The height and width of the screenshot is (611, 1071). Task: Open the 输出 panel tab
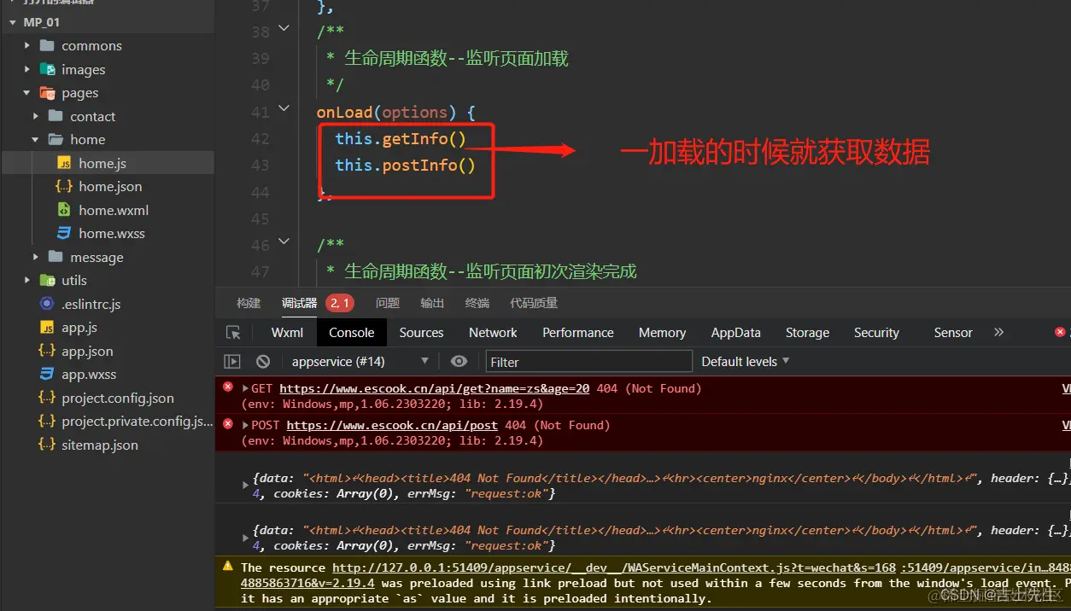click(x=432, y=303)
